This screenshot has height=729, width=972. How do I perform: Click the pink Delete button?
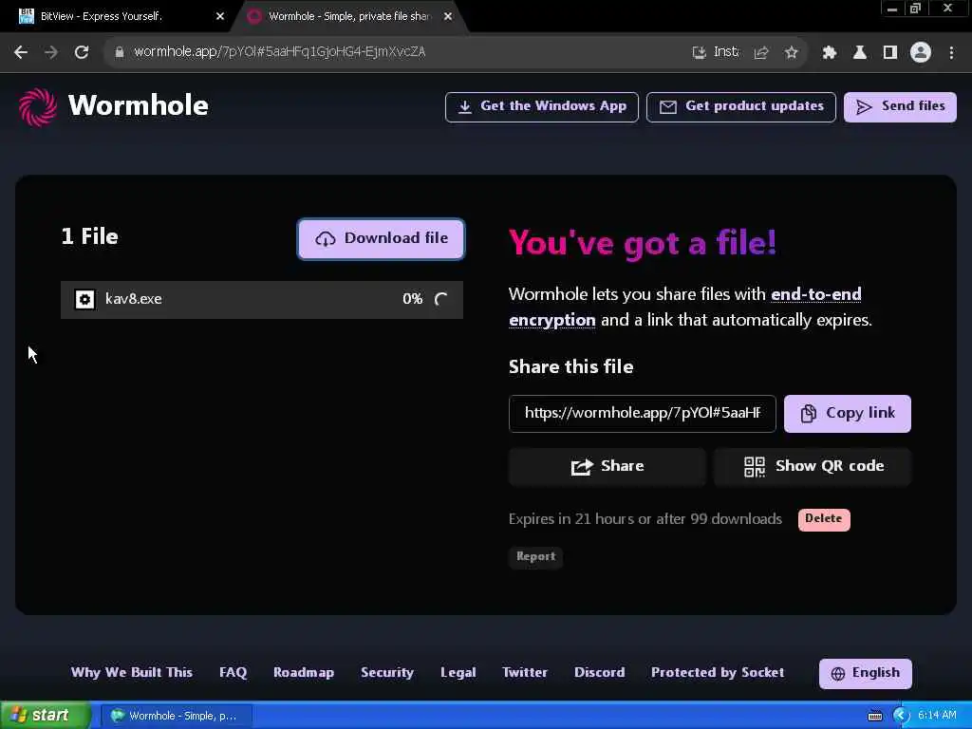click(x=824, y=519)
